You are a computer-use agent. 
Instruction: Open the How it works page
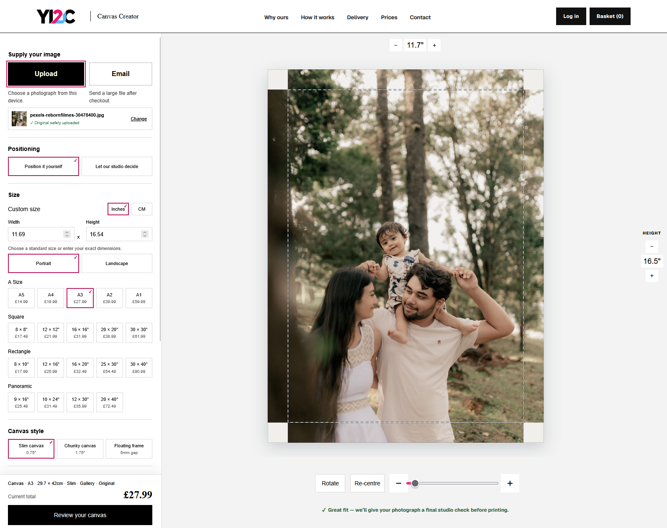tap(318, 17)
